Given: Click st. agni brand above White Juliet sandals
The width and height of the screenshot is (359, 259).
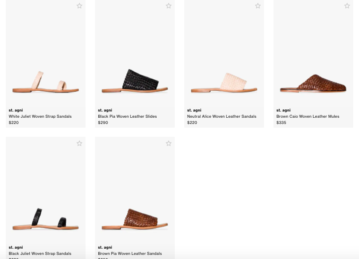Looking at the screenshot, I should click(16, 110).
